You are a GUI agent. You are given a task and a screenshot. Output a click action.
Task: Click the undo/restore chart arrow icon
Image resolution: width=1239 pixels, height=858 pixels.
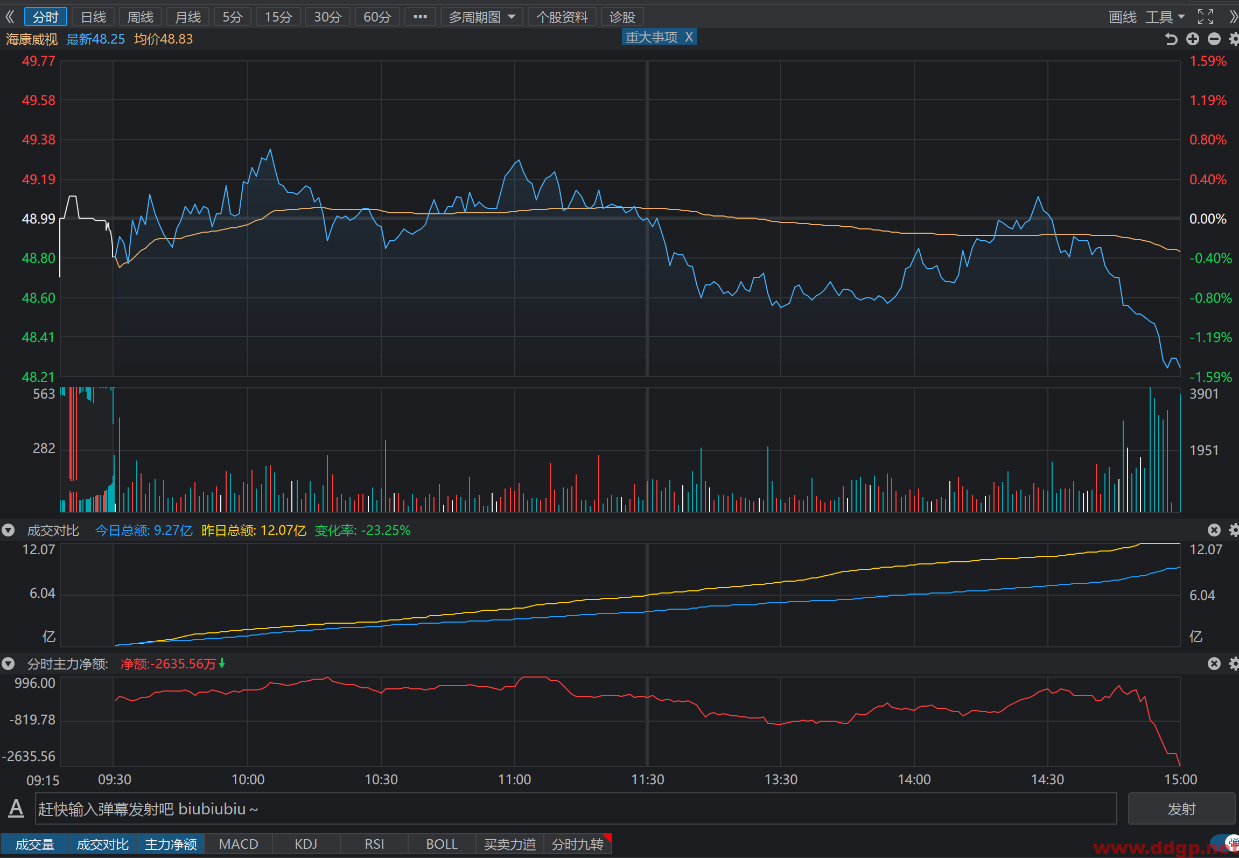pos(1171,39)
